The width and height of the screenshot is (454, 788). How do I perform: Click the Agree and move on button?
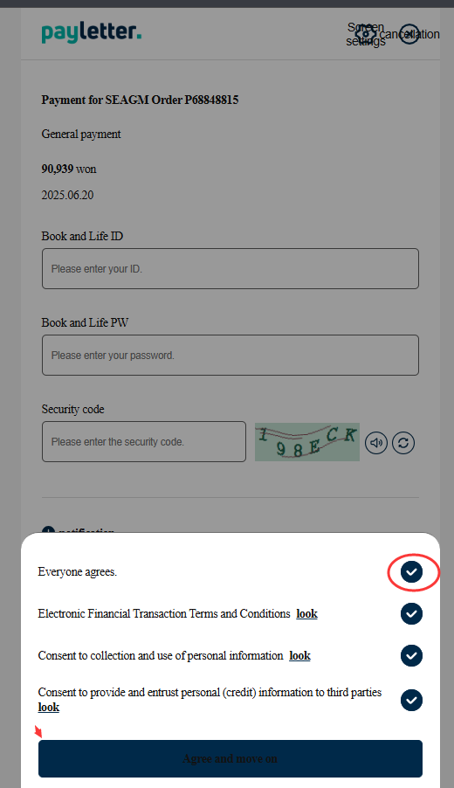coord(230,759)
